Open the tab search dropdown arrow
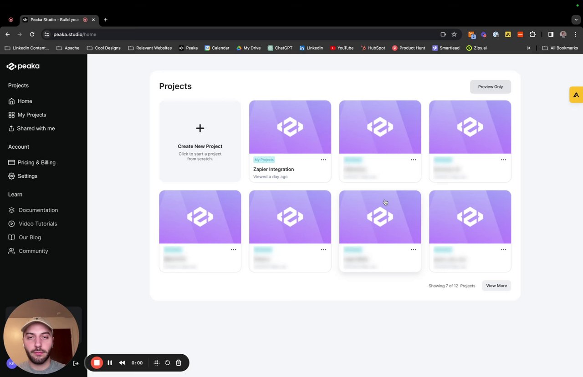583x377 pixels. pyautogui.click(x=576, y=20)
